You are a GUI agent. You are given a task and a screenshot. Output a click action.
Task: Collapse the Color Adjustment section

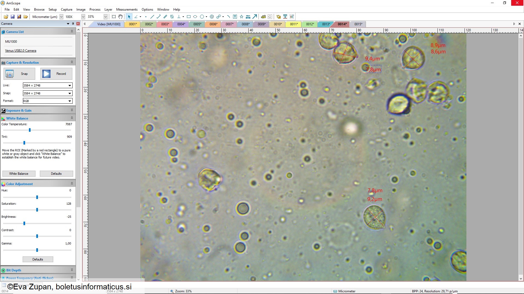coord(72,183)
